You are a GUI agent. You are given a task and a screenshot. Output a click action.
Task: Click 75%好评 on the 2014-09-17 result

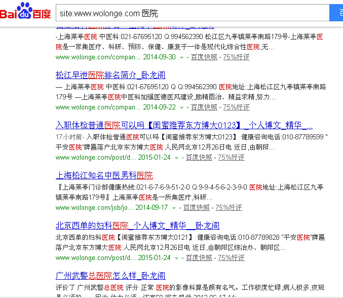click(228, 208)
